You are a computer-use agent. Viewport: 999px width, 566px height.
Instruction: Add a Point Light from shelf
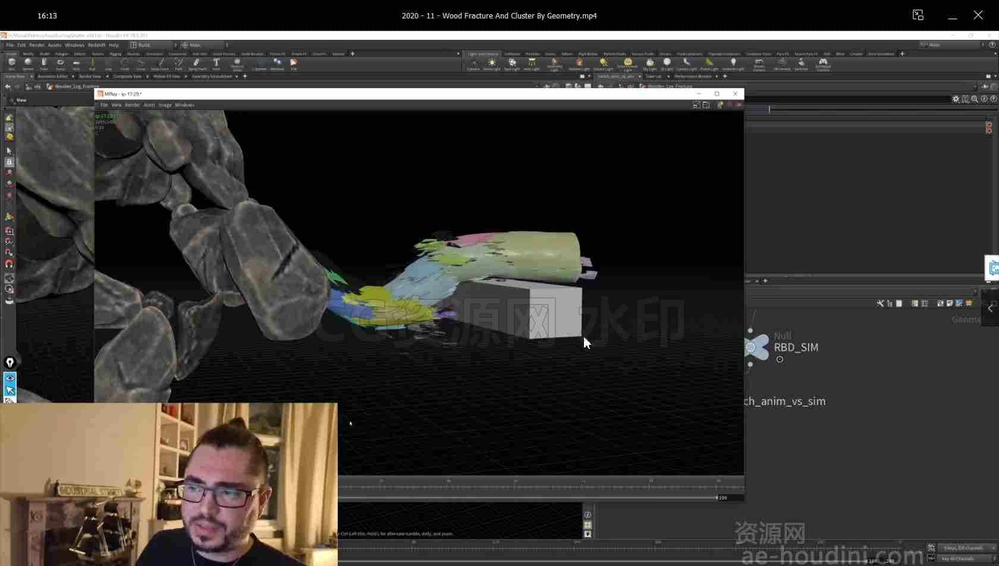click(492, 64)
